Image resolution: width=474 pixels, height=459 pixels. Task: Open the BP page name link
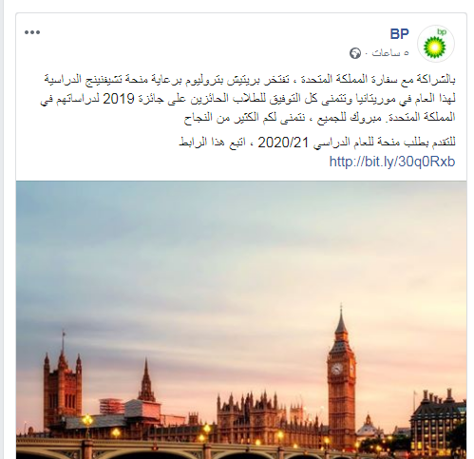[x=399, y=34]
